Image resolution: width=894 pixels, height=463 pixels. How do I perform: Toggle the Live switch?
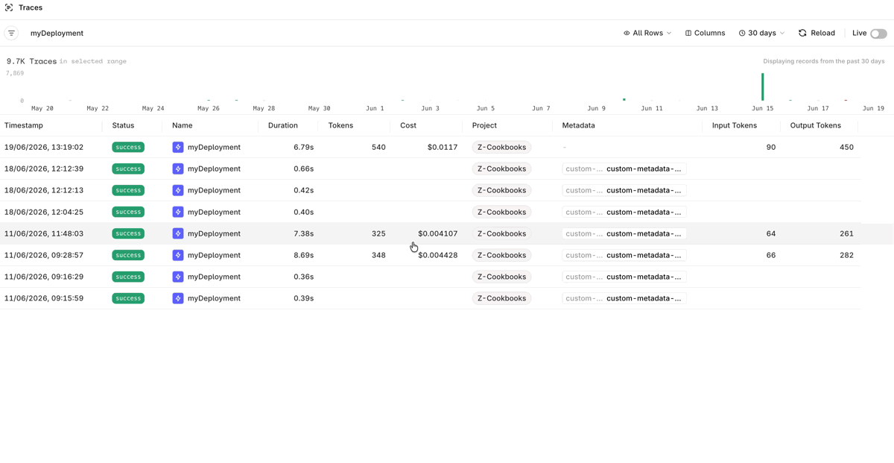878,34
